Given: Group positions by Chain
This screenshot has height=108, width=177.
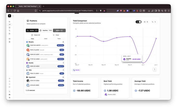Looking at the screenshot, I should [46, 39].
